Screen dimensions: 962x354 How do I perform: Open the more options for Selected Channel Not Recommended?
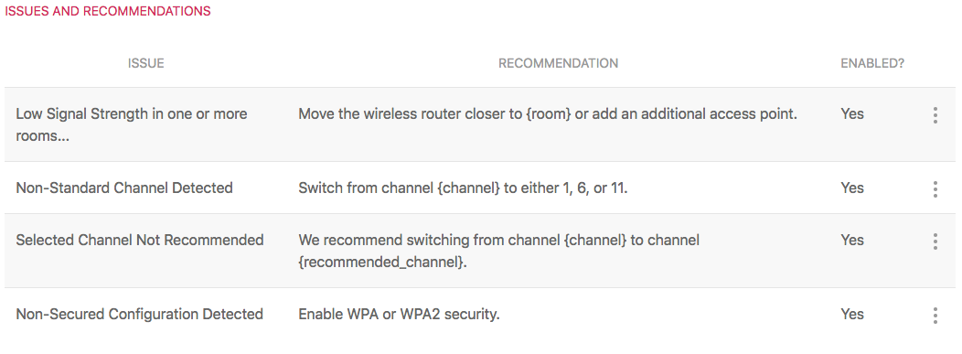[x=935, y=241]
